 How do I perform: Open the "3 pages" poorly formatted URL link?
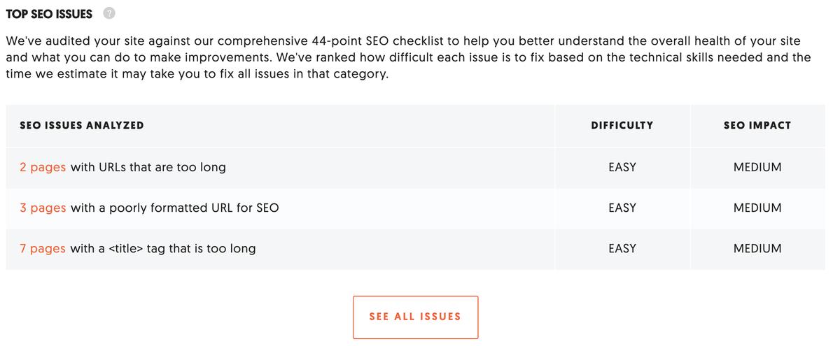43,208
